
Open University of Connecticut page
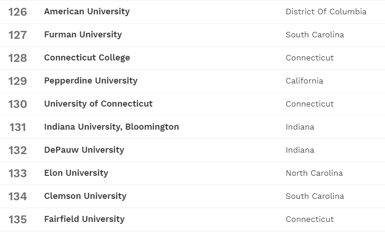click(98, 104)
